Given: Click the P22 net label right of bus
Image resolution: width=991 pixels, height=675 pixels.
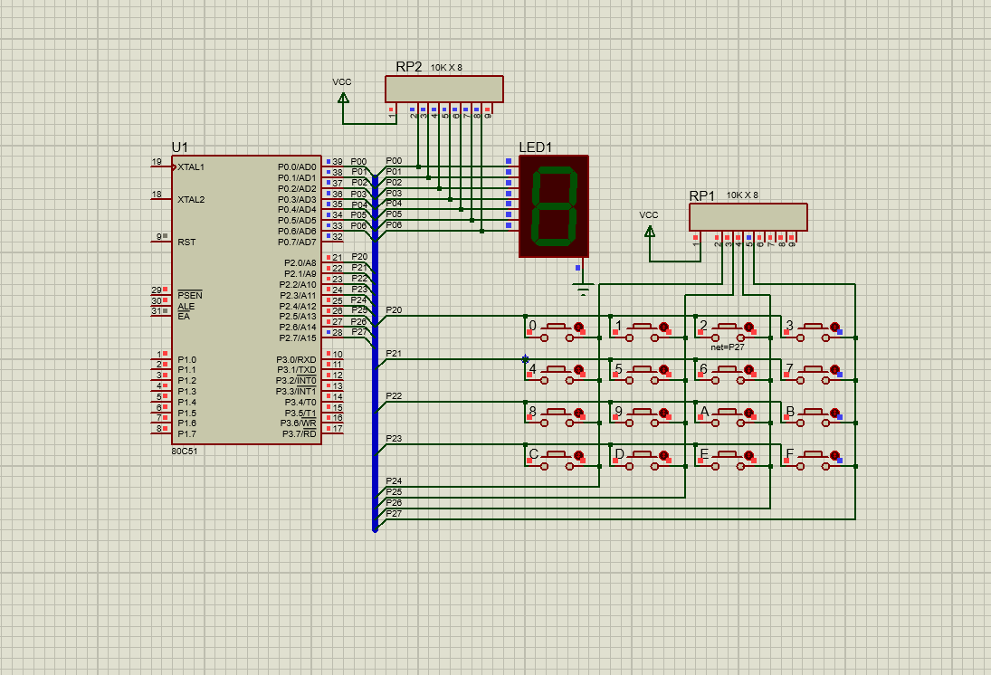Looking at the screenshot, I should (x=394, y=396).
